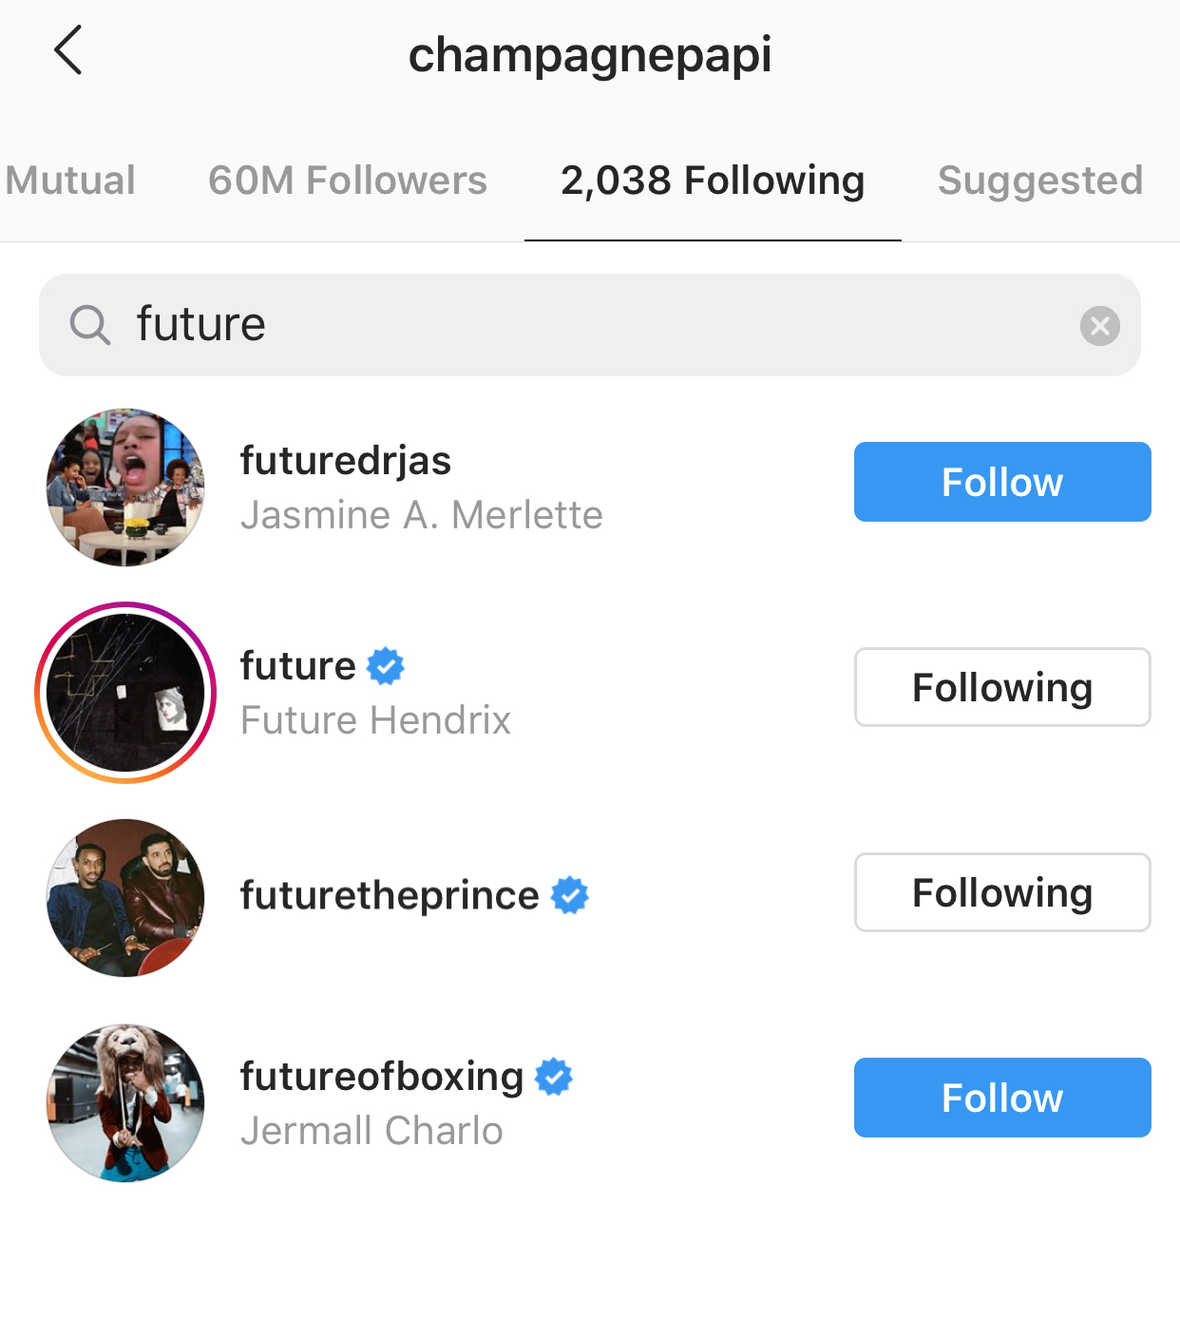Switch to 60M Followers tab
The image size is (1180, 1319).
click(x=347, y=181)
